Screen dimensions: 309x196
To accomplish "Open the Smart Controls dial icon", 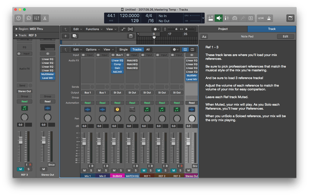I will click(29, 18).
